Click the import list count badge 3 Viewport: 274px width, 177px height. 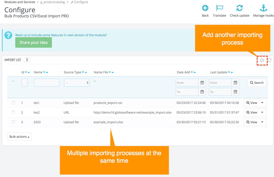pos(27,60)
